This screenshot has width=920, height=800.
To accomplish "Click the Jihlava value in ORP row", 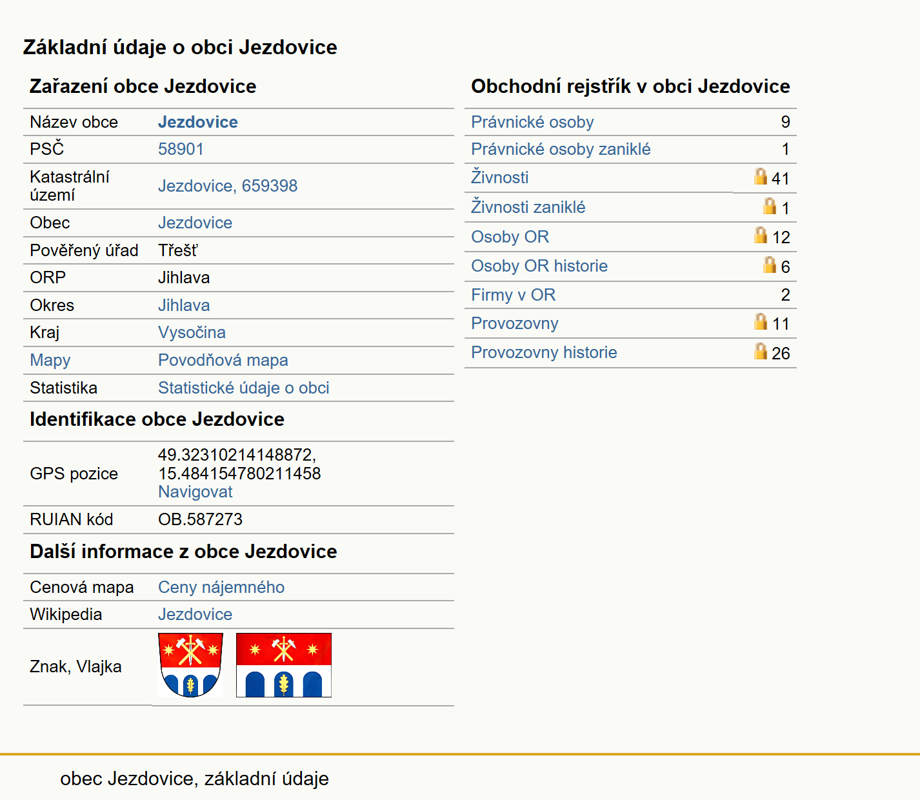I will tap(184, 277).
